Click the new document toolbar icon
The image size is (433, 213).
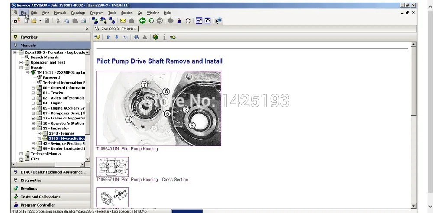pos(26,21)
